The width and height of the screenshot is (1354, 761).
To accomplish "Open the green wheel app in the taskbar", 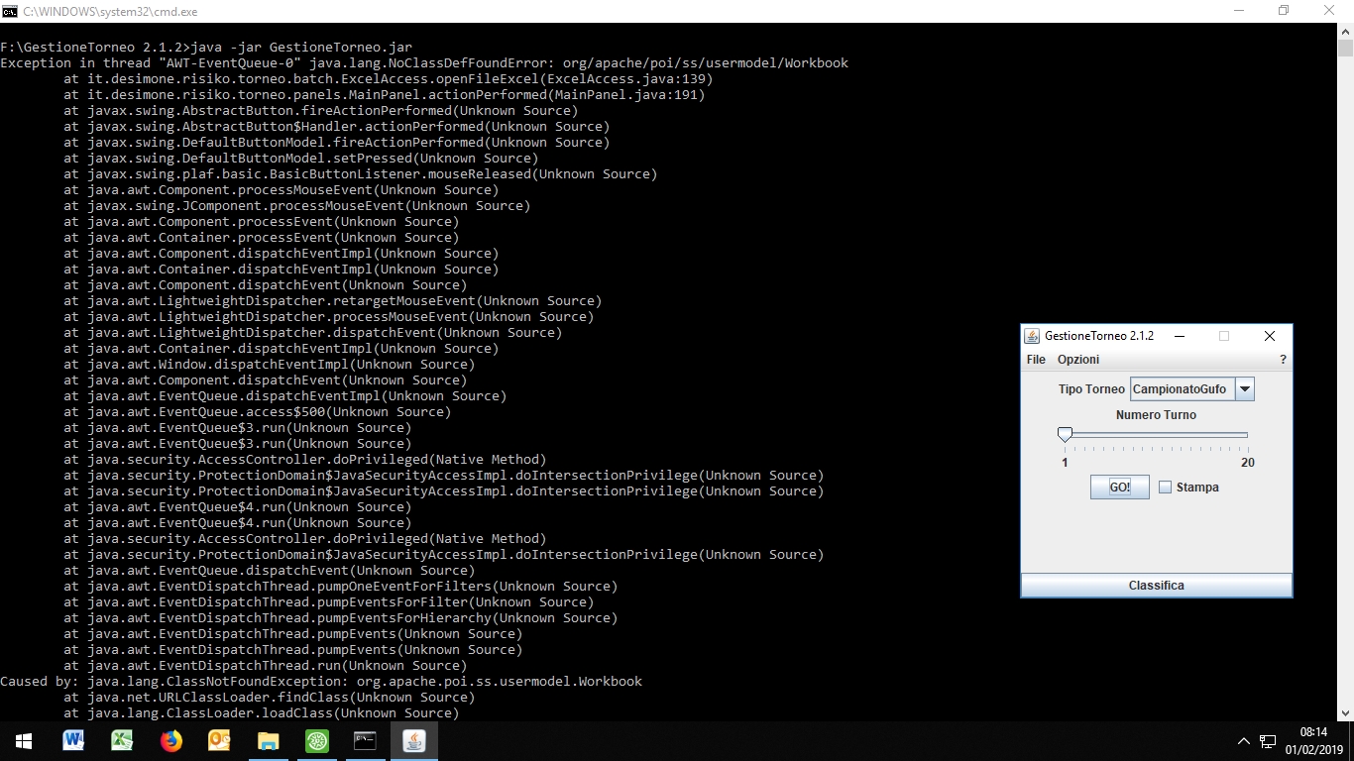I will click(x=316, y=741).
